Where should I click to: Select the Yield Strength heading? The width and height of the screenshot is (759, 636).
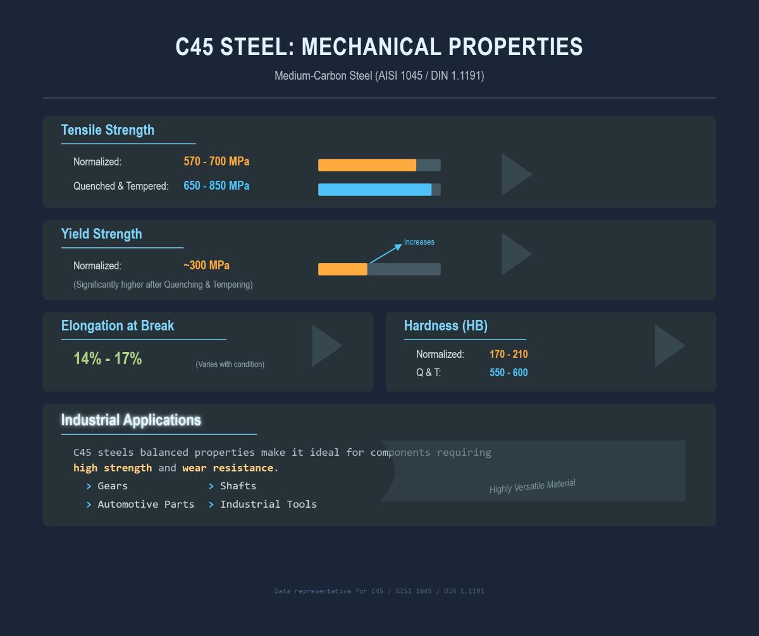[102, 234]
